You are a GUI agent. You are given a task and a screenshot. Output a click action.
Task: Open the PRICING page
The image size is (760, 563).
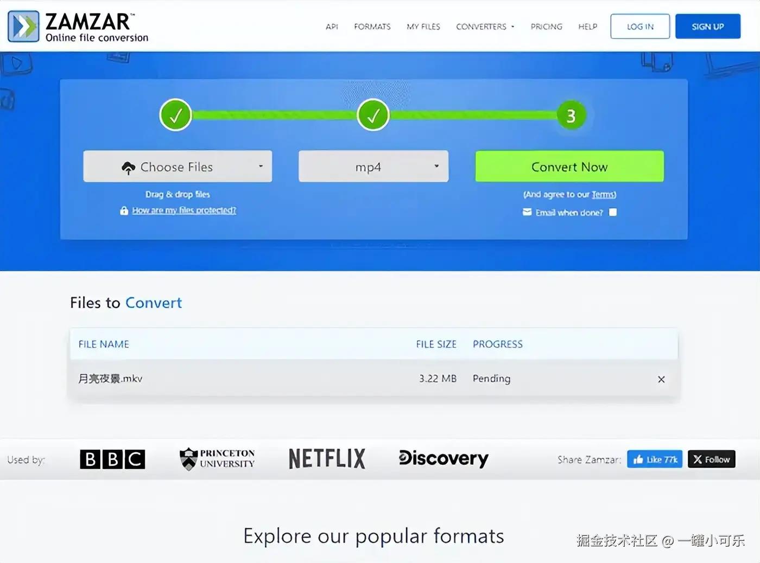point(546,27)
